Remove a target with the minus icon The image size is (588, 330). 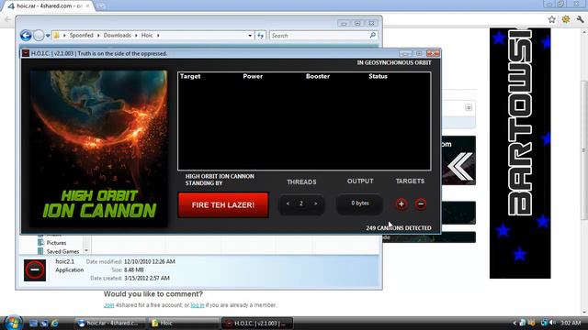421,203
